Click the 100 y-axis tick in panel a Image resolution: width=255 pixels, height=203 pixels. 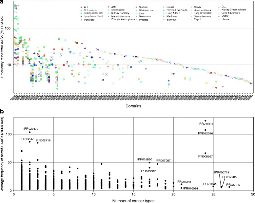pos(8,28)
